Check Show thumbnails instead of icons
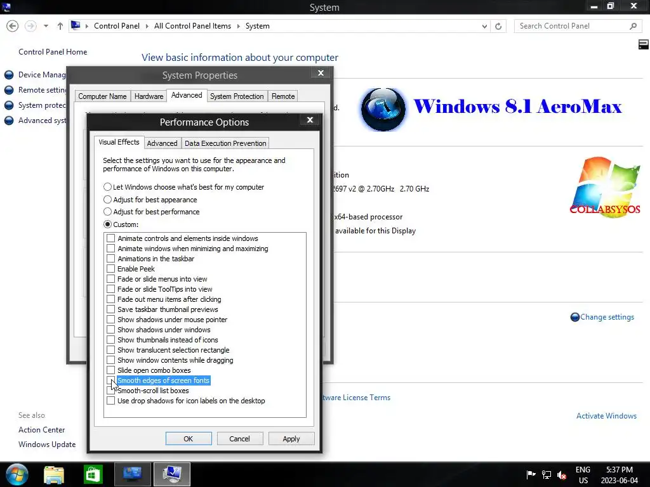The height and width of the screenshot is (487, 650). (x=110, y=340)
